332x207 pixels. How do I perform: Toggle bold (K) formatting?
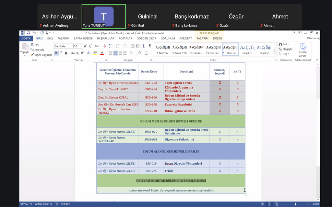click(x=56, y=53)
